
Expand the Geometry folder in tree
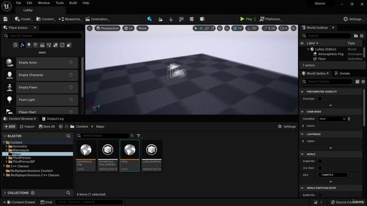pyautogui.click(x=6, y=146)
